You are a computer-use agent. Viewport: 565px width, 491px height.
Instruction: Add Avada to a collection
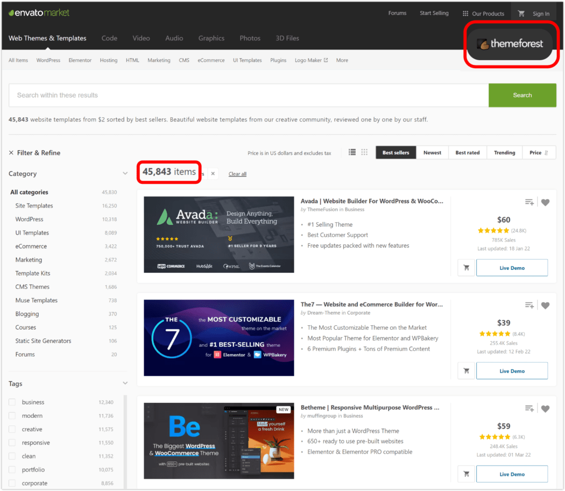pyautogui.click(x=529, y=202)
